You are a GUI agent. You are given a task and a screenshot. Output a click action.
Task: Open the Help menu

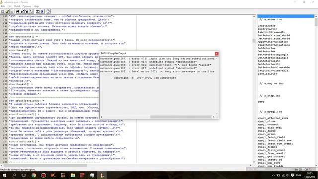click(36, 6)
